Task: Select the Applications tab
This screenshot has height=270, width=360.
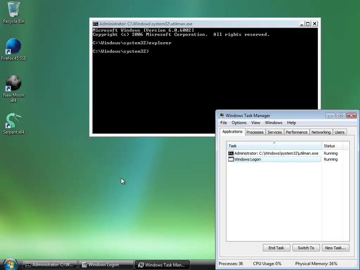Action: [x=232, y=131]
